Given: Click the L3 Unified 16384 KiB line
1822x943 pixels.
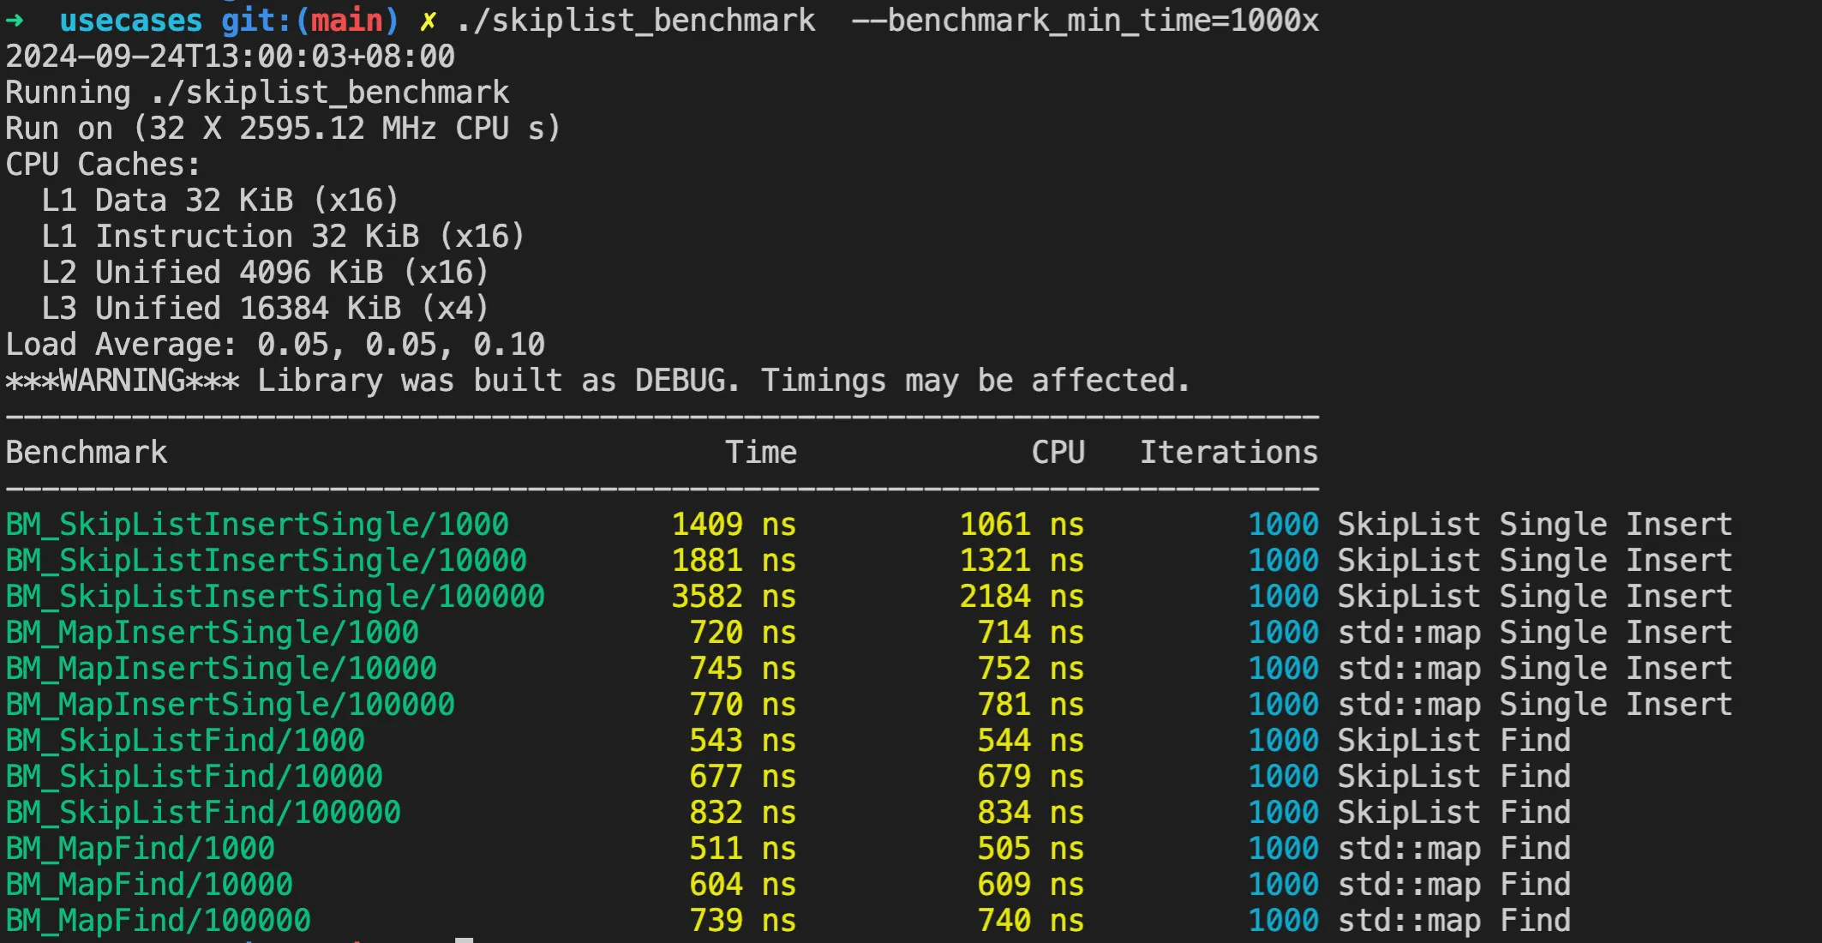Looking at the screenshot, I should point(265,309).
